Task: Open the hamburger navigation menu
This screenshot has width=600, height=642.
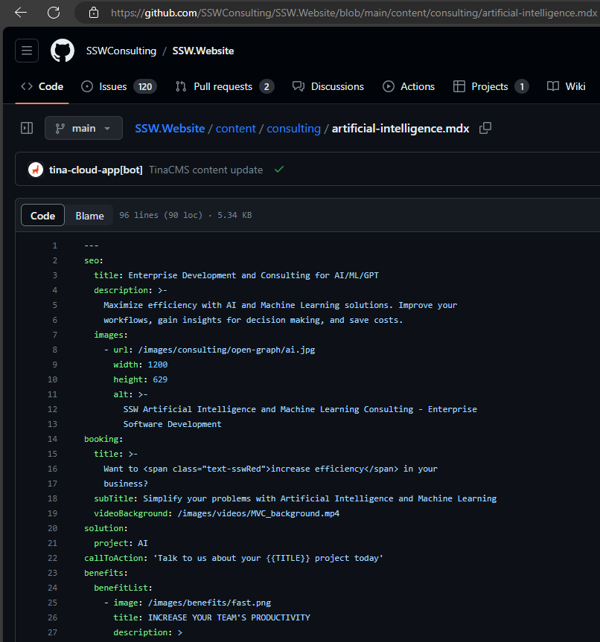Action: [x=27, y=51]
